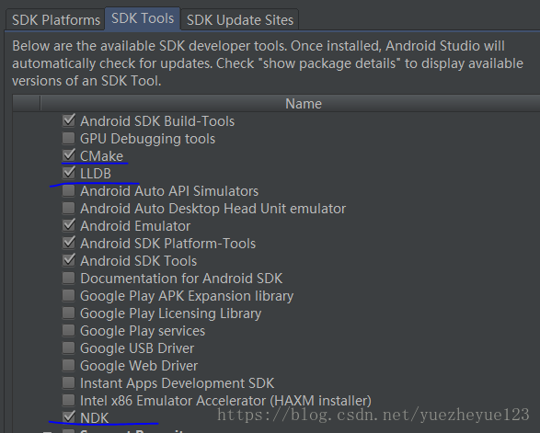
Task: Click the Name column header
Action: [x=304, y=104]
